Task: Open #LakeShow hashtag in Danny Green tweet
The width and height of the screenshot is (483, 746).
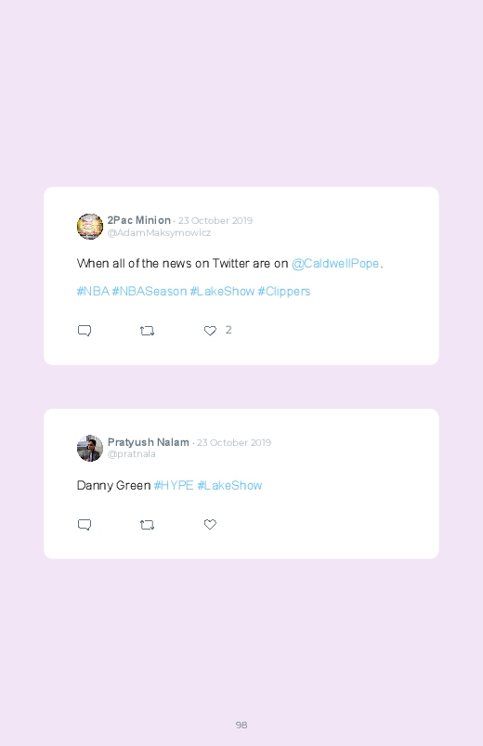Action: [x=229, y=485]
